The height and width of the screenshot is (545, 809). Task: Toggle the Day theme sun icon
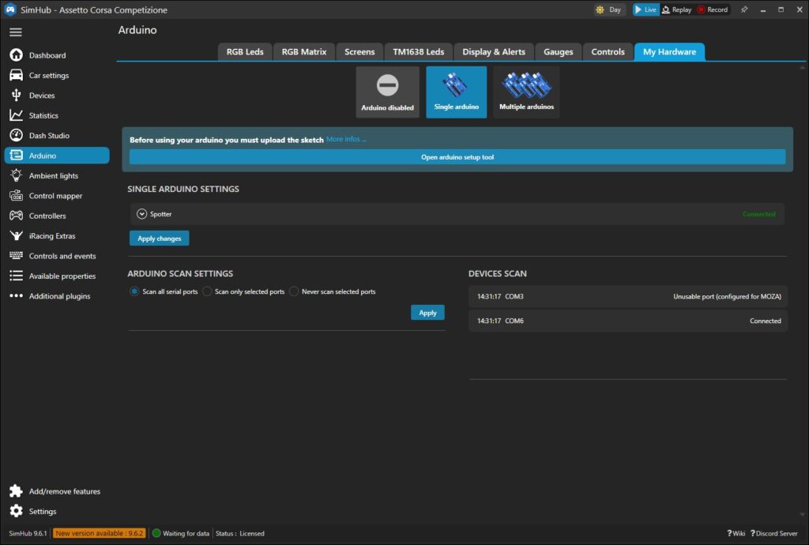600,9
